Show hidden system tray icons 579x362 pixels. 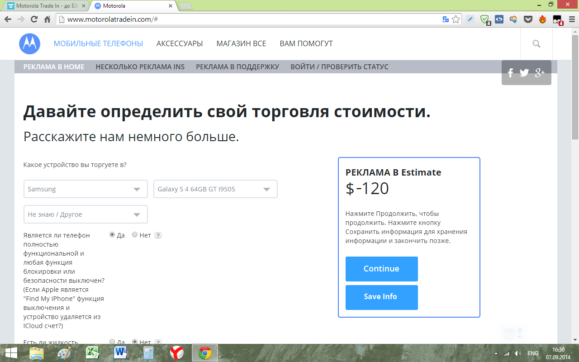coord(496,353)
